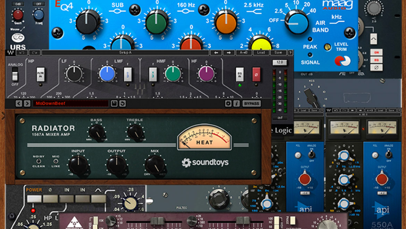Click the Waves help question mark icon
This screenshot has width=406, height=229.
(x=290, y=53)
